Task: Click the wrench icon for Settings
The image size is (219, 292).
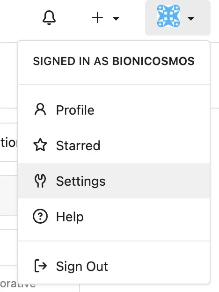Action: click(x=40, y=181)
